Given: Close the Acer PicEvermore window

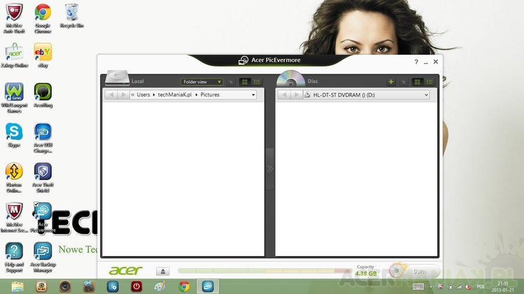Looking at the screenshot, I should tap(436, 62).
